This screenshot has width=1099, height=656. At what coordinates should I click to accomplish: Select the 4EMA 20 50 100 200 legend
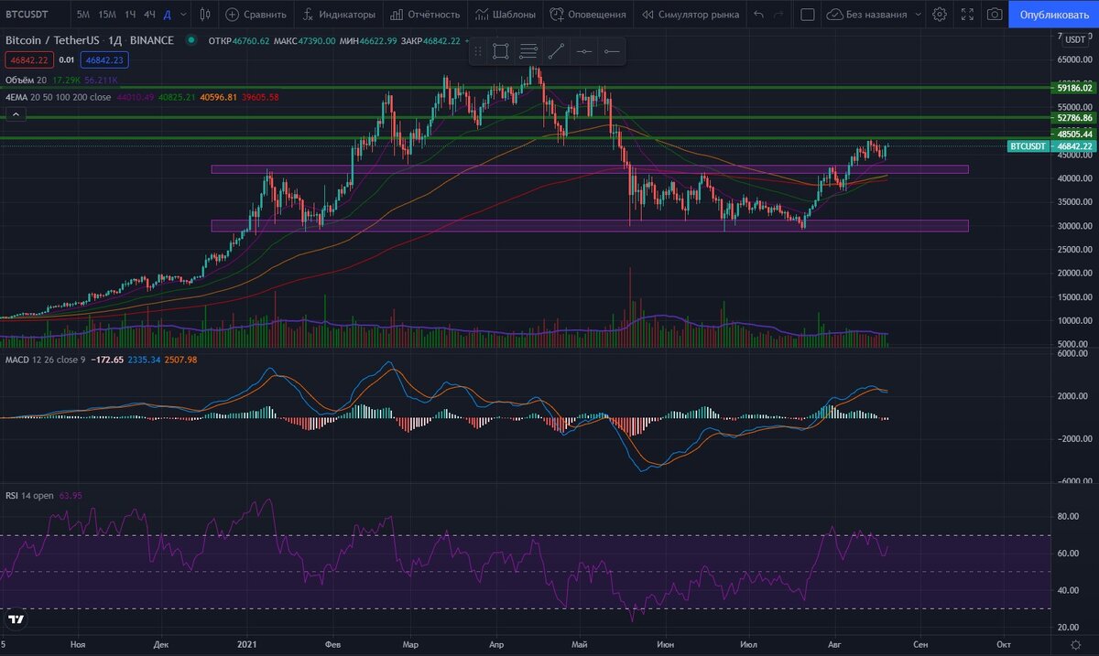tap(58, 97)
